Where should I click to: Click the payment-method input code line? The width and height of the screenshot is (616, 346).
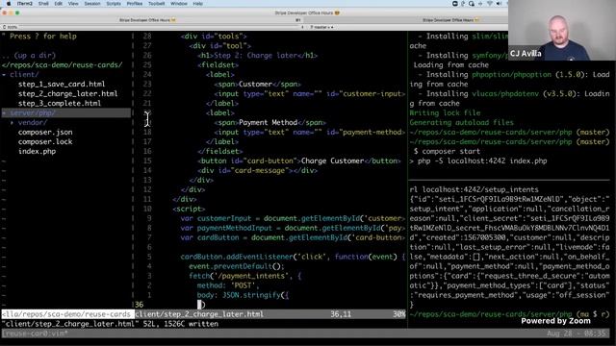pyautogui.click(x=309, y=133)
